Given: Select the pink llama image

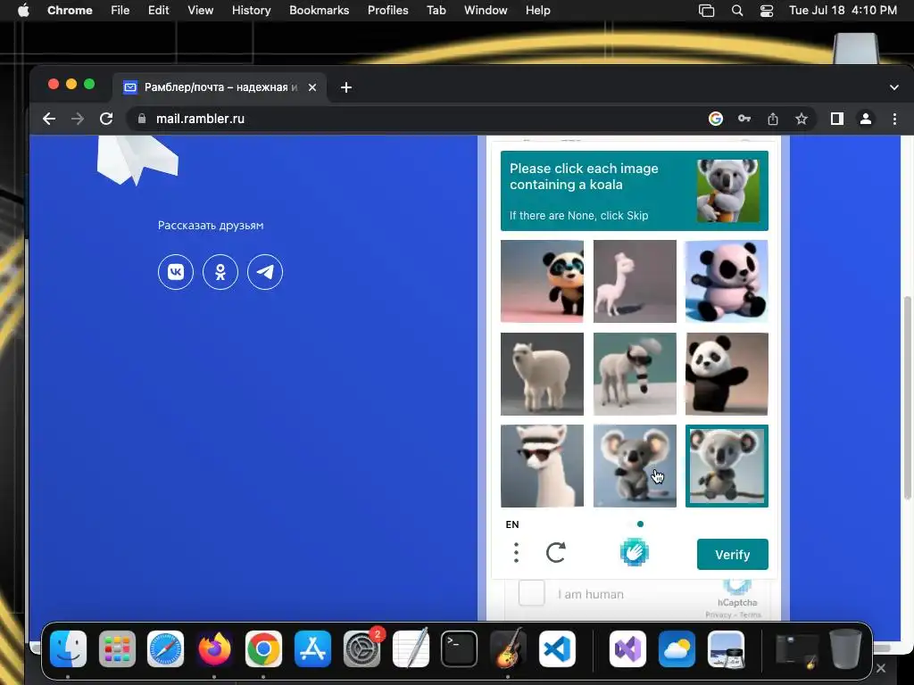Looking at the screenshot, I should click(635, 281).
